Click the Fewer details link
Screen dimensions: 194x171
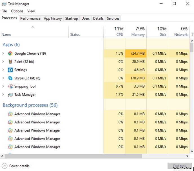(x=19, y=166)
